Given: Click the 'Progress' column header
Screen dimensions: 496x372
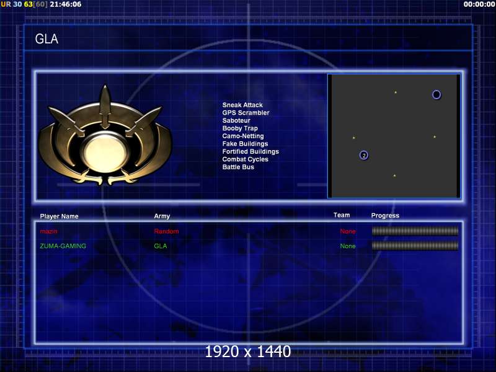Looking at the screenshot, I should click(385, 216).
